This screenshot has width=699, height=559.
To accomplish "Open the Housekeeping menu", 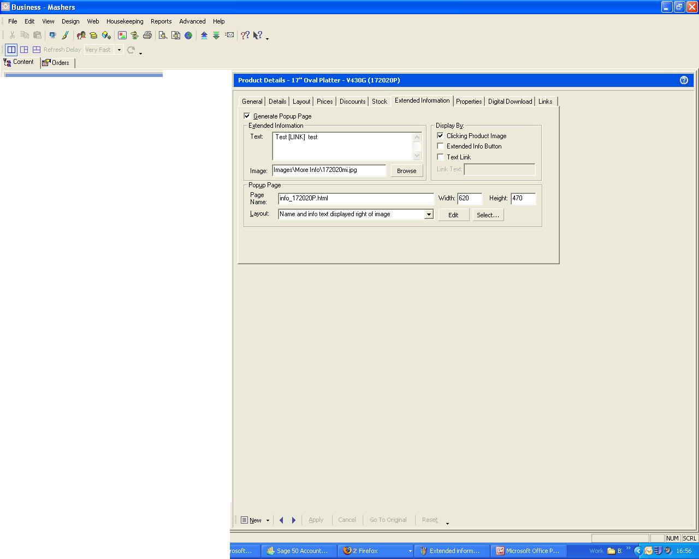I will [125, 21].
